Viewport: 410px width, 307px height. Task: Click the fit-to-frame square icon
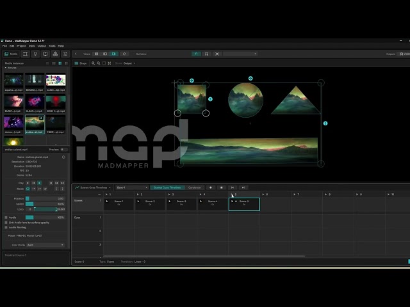[x=104, y=63]
